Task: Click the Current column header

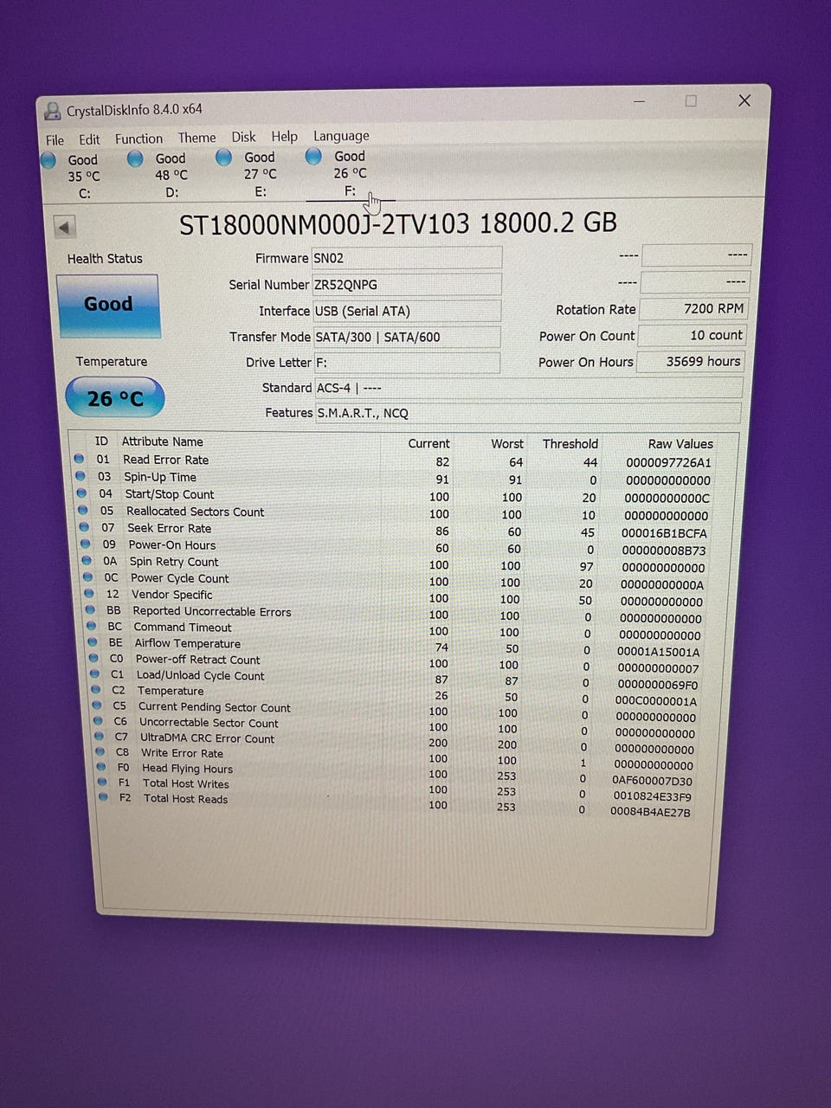Action: coord(428,443)
